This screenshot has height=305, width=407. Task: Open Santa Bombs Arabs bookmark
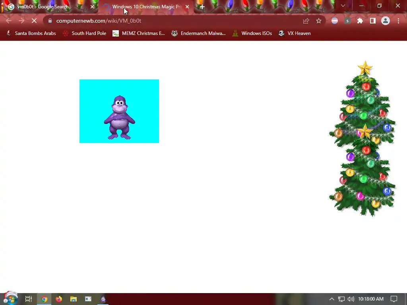pos(31,33)
